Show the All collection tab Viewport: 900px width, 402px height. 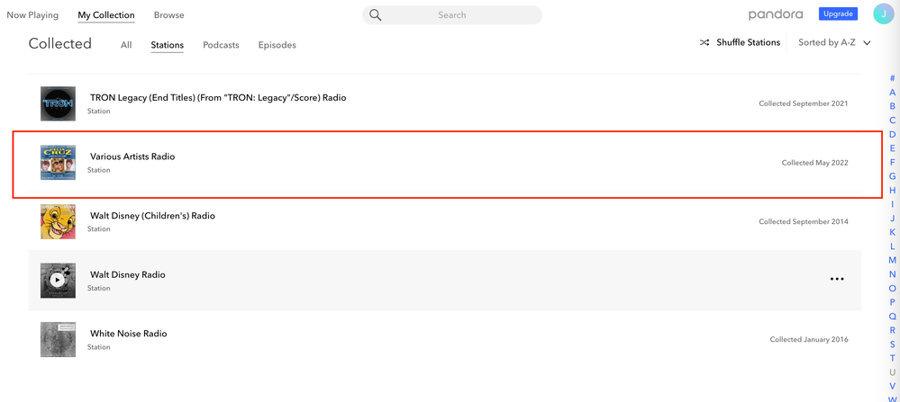126,45
